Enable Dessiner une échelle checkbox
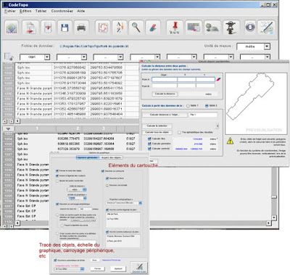This screenshot has width=290, height=275. click(x=107, y=185)
